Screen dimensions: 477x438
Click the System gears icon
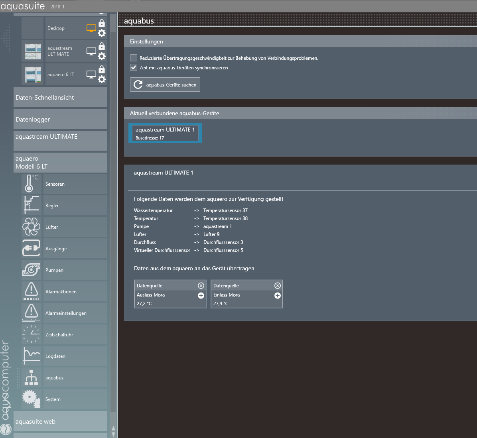(x=32, y=399)
